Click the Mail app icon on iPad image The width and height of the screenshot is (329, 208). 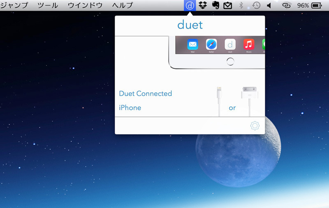pyautogui.click(x=192, y=44)
